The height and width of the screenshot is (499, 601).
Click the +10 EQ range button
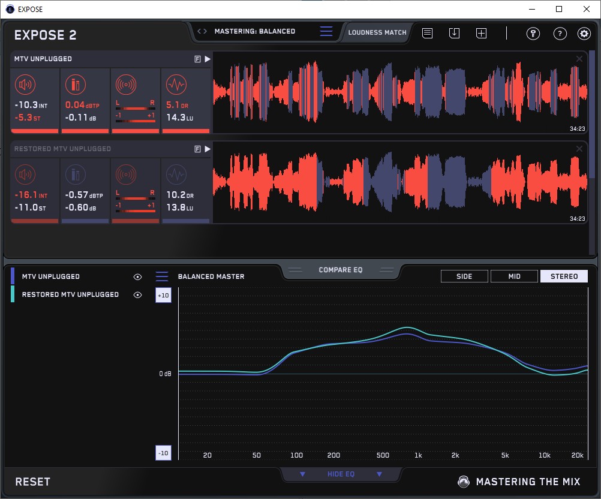163,296
